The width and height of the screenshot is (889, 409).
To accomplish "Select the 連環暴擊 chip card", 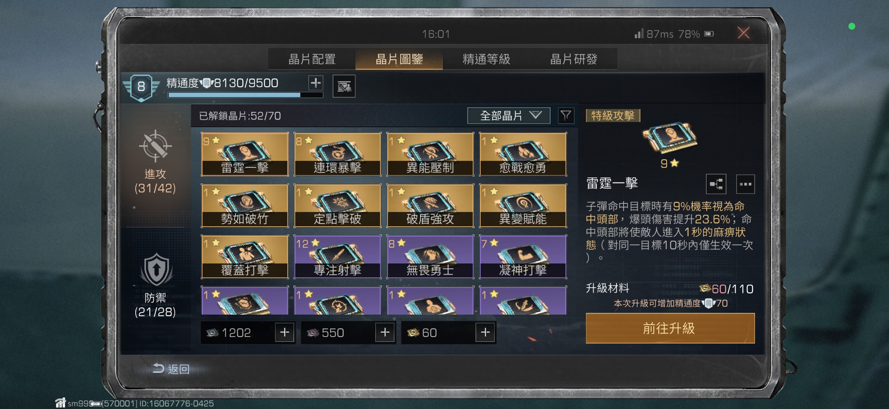I will pyautogui.click(x=337, y=154).
